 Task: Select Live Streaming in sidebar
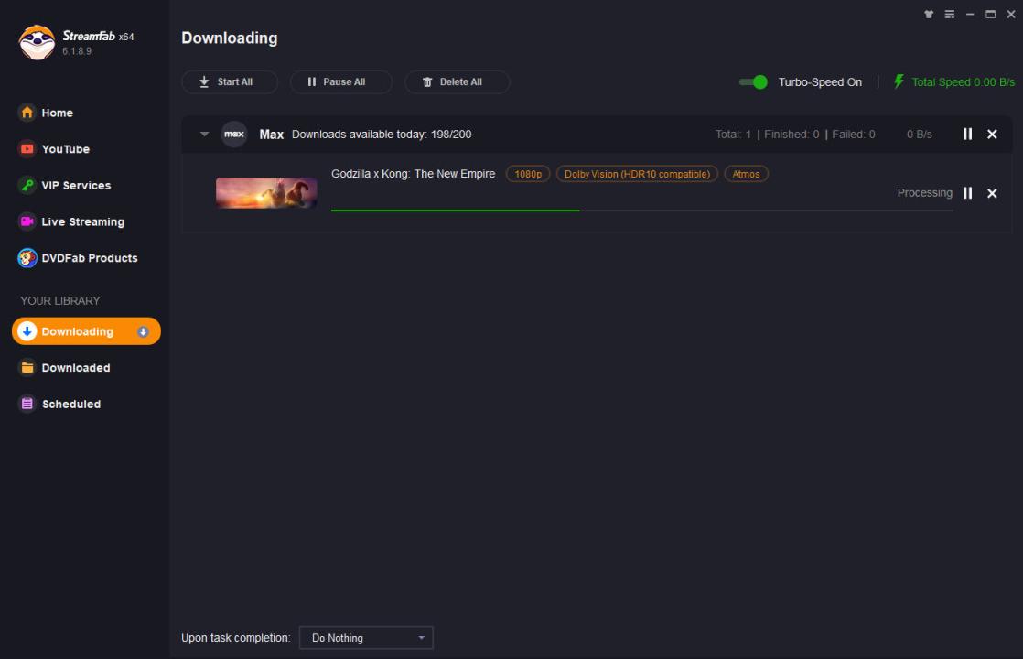[x=85, y=221]
